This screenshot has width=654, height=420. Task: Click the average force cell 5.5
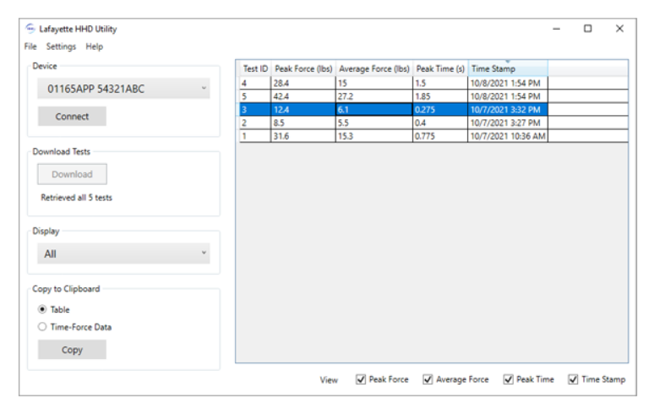point(374,123)
